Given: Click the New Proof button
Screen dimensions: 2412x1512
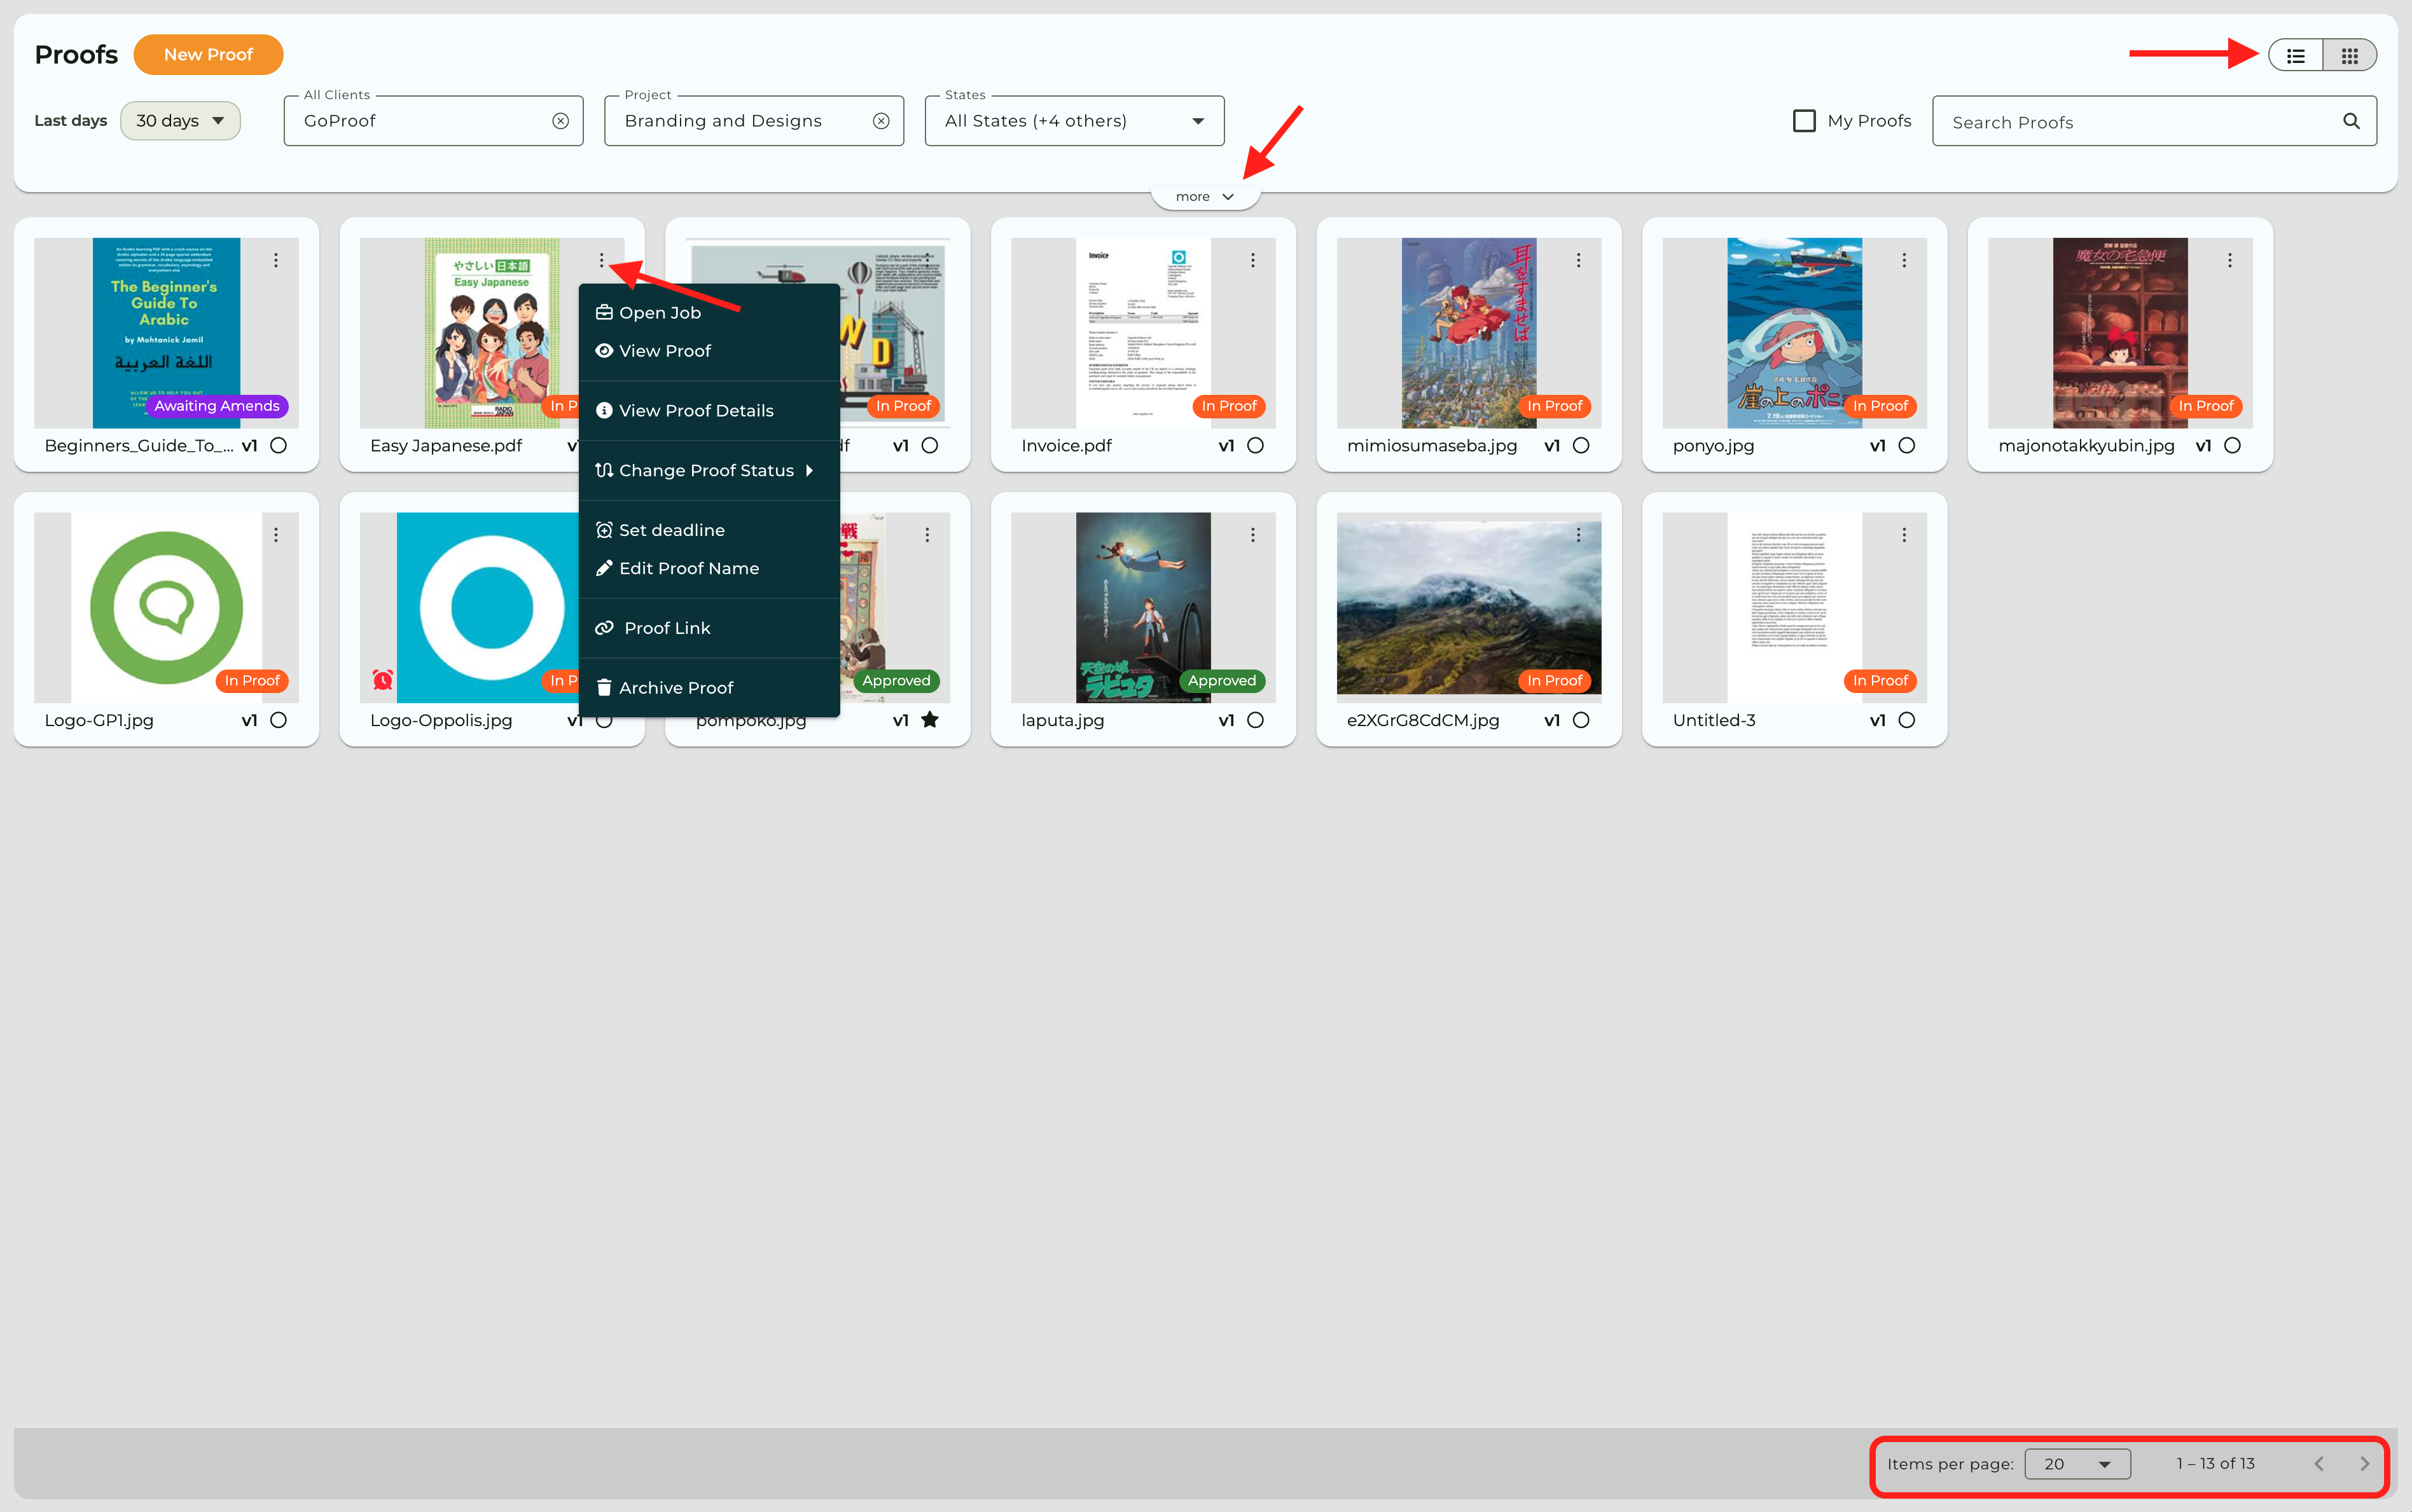Looking at the screenshot, I should (x=208, y=55).
